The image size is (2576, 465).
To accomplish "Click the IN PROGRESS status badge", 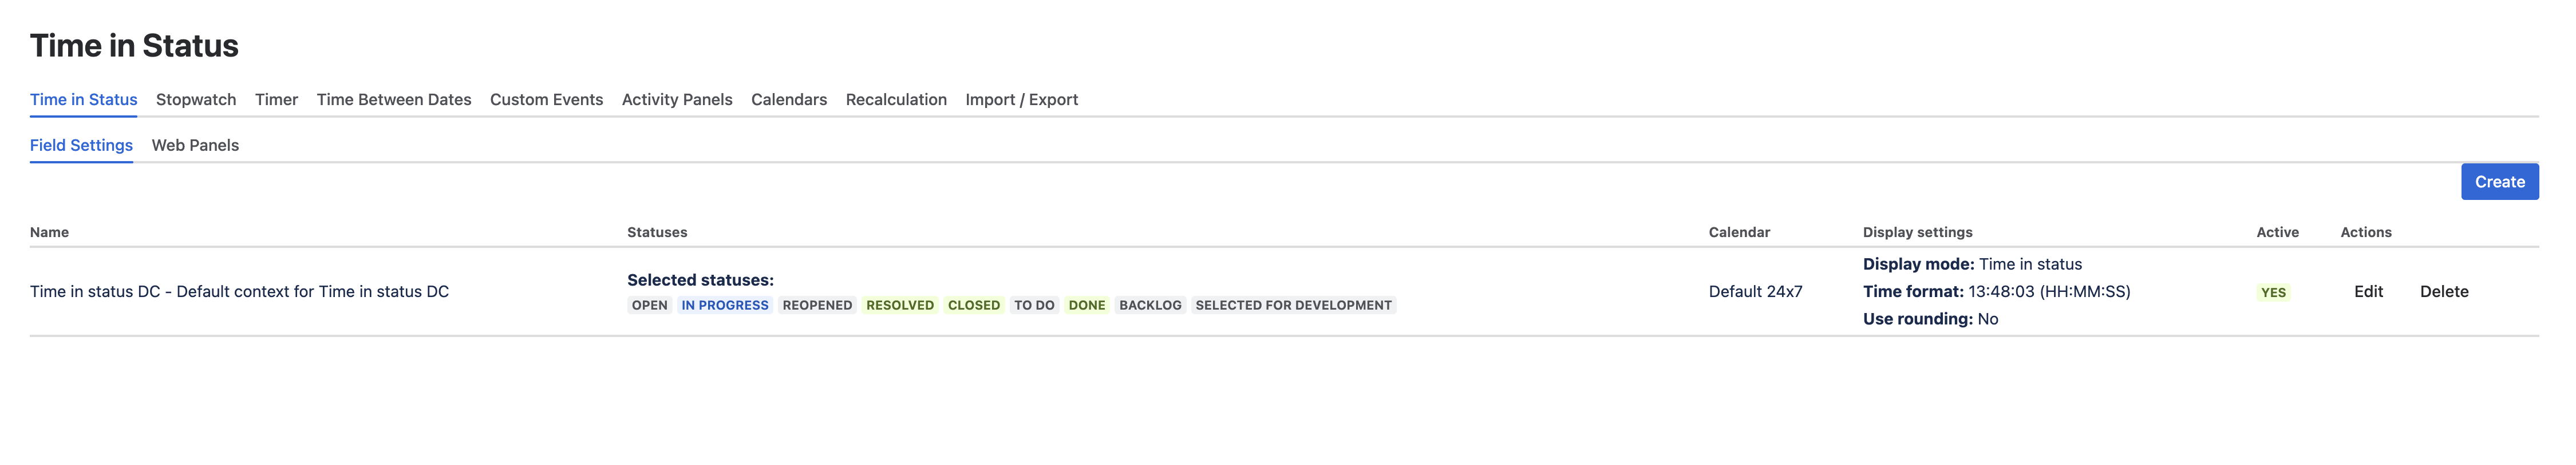I will click(x=726, y=304).
